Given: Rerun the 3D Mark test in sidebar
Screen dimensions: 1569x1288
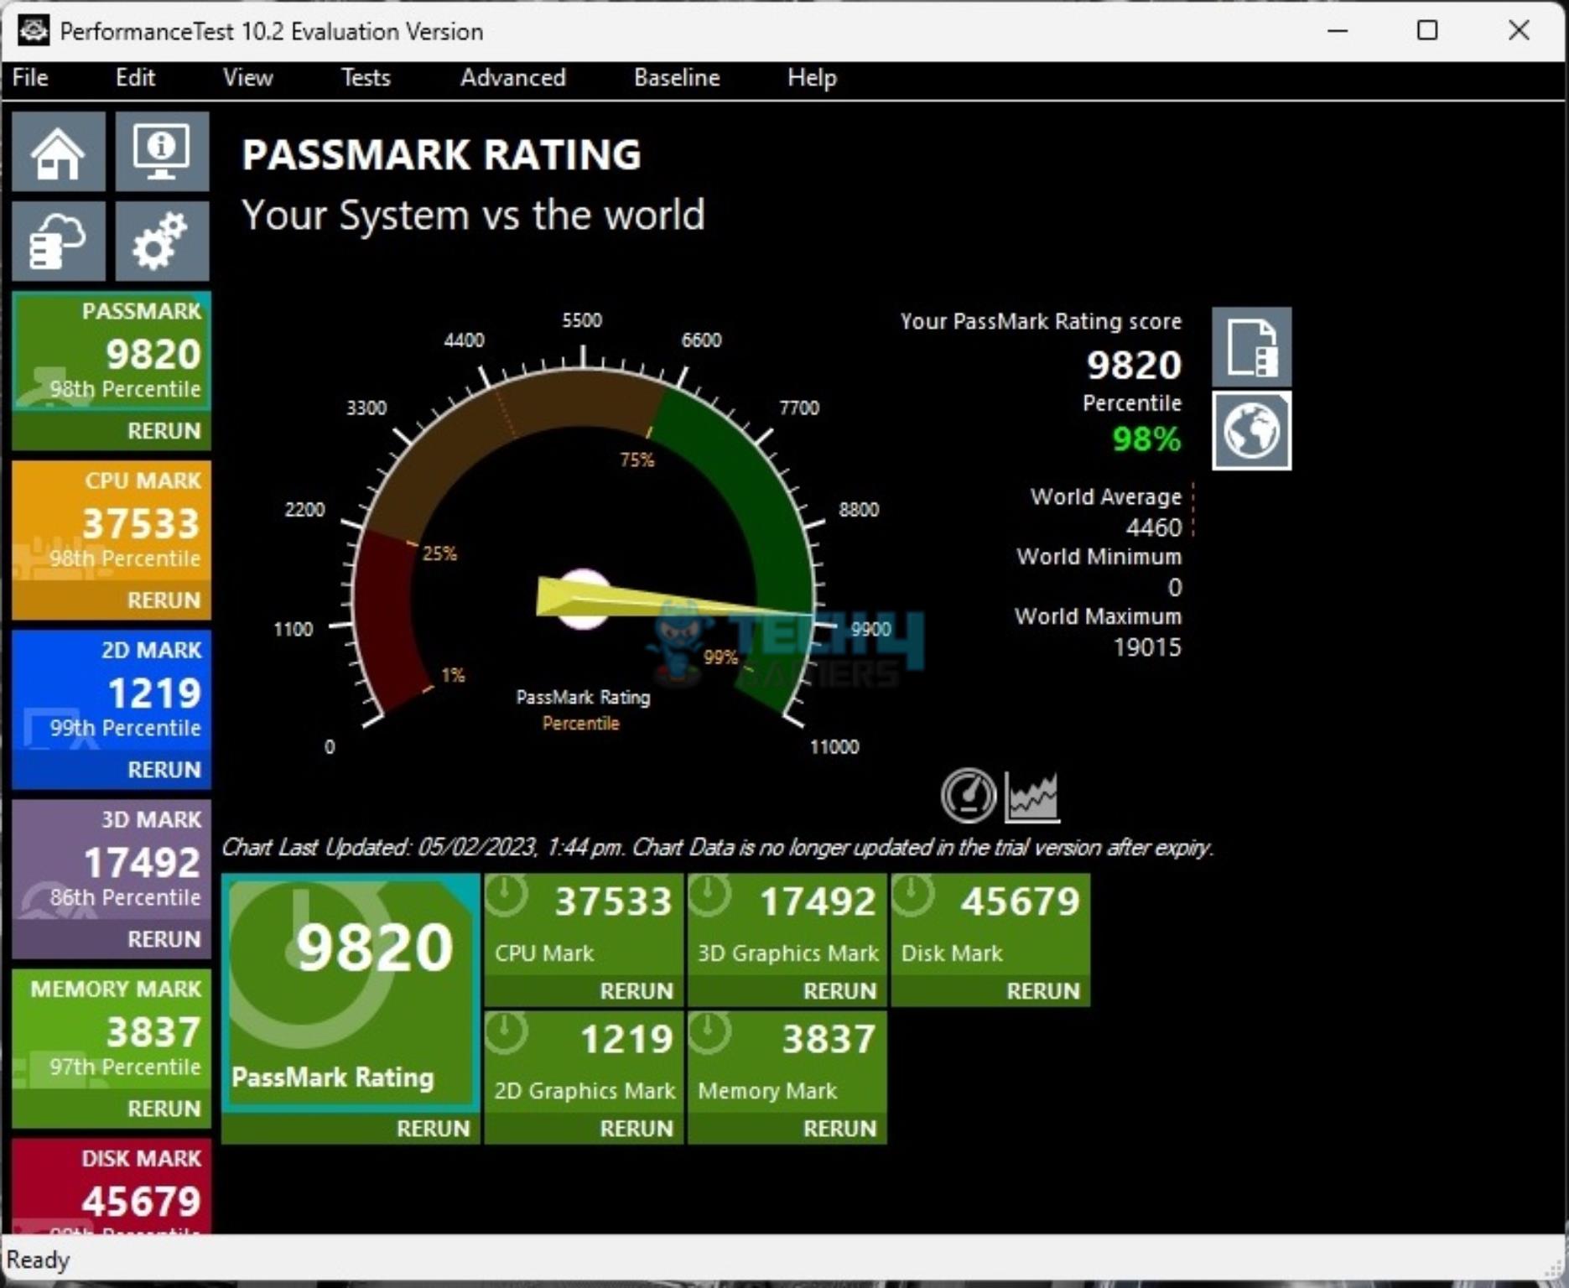Looking at the screenshot, I should 164,939.
